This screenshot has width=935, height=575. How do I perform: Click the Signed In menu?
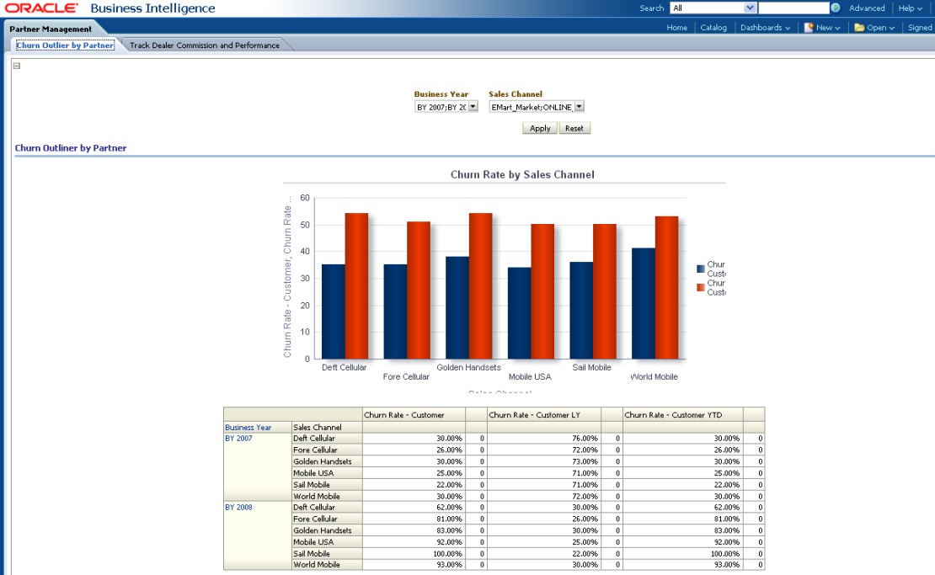920,28
